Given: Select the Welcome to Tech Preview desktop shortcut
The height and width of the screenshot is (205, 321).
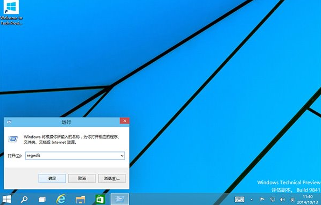Looking at the screenshot, I should click(11, 13).
